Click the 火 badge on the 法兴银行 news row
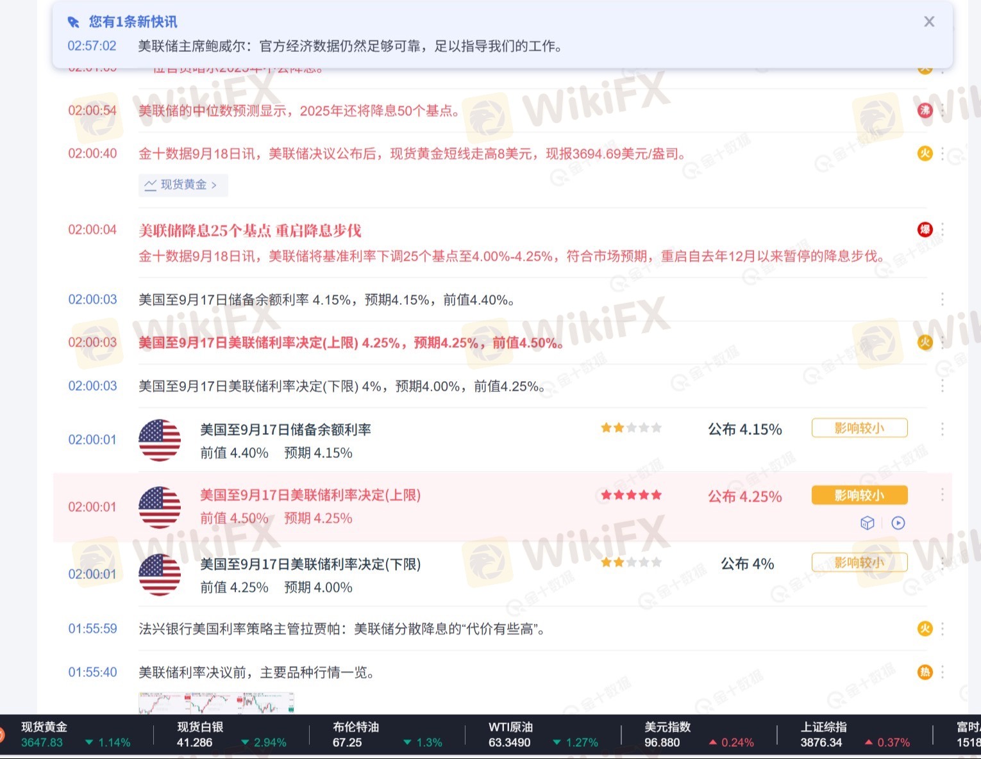This screenshot has width=981, height=759. click(x=924, y=629)
